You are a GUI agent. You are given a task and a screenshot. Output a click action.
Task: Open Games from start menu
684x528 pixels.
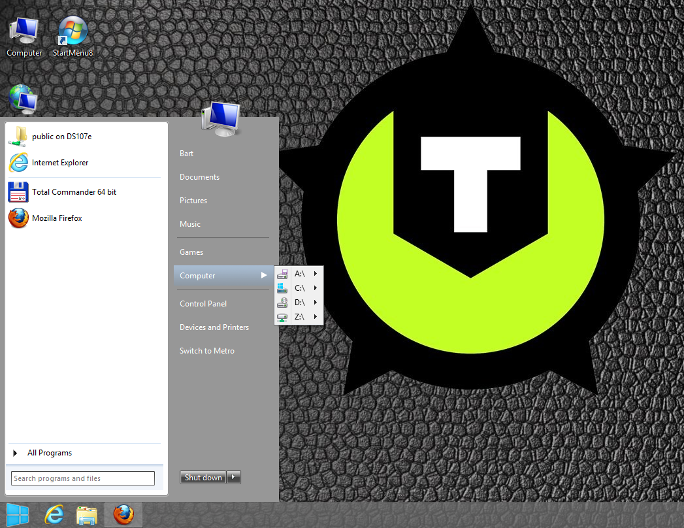[191, 252]
